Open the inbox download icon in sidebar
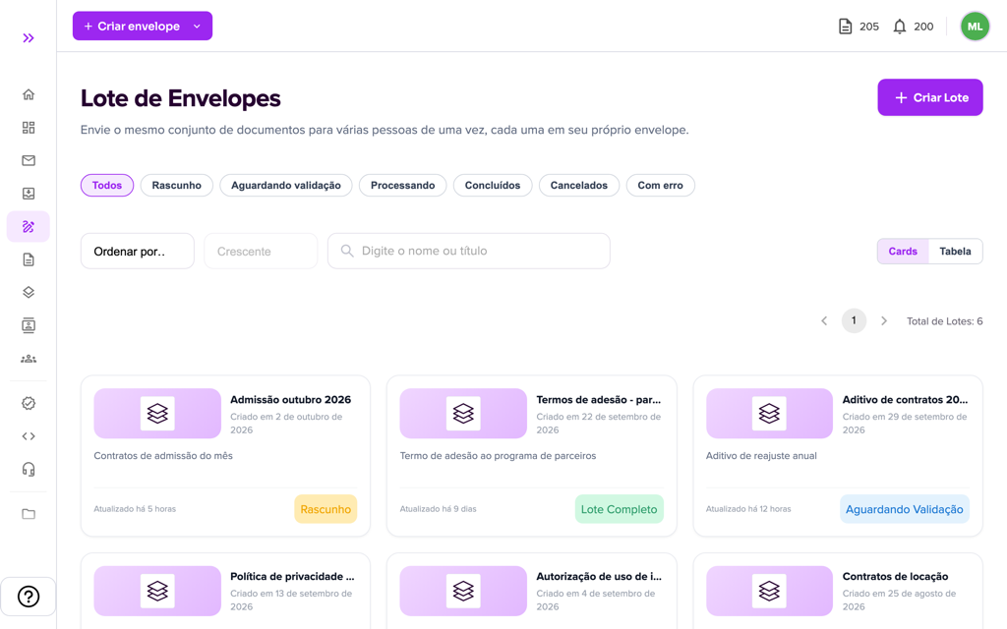Screen dimensions: 1007x629 click(x=29, y=194)
